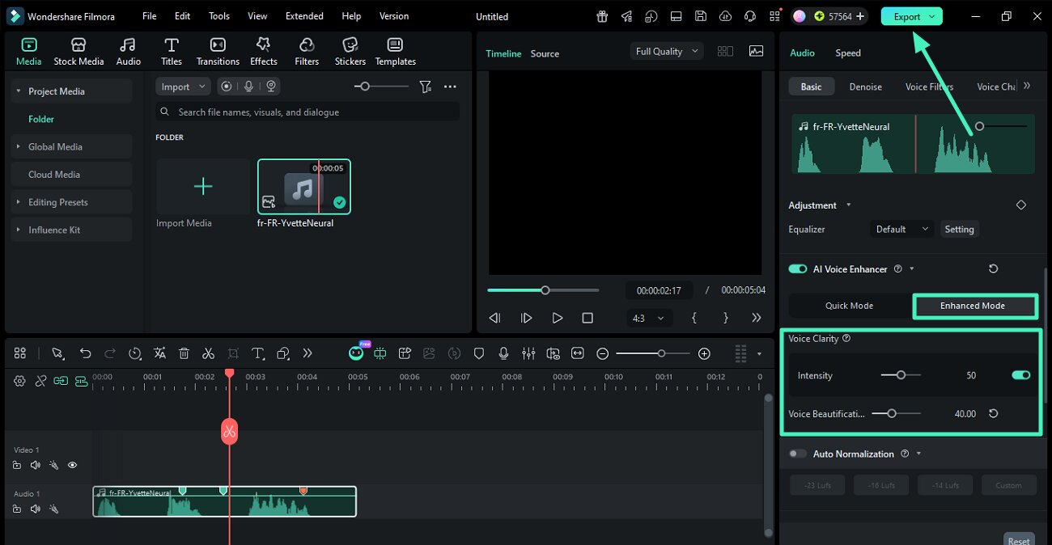This screenshot has width=1052, height=545.
Task: Click the Import Media tile
Action: point(203,187)
